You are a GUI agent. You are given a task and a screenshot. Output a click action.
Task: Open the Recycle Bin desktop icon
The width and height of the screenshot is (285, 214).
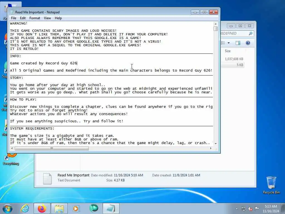pyautogui.click(x=271, y=185)
